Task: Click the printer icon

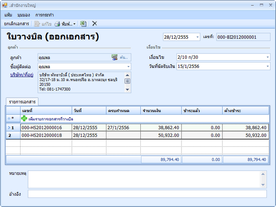Action: 57,24
